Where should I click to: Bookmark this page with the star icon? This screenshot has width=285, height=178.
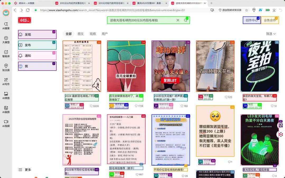[x=246, y=10]
